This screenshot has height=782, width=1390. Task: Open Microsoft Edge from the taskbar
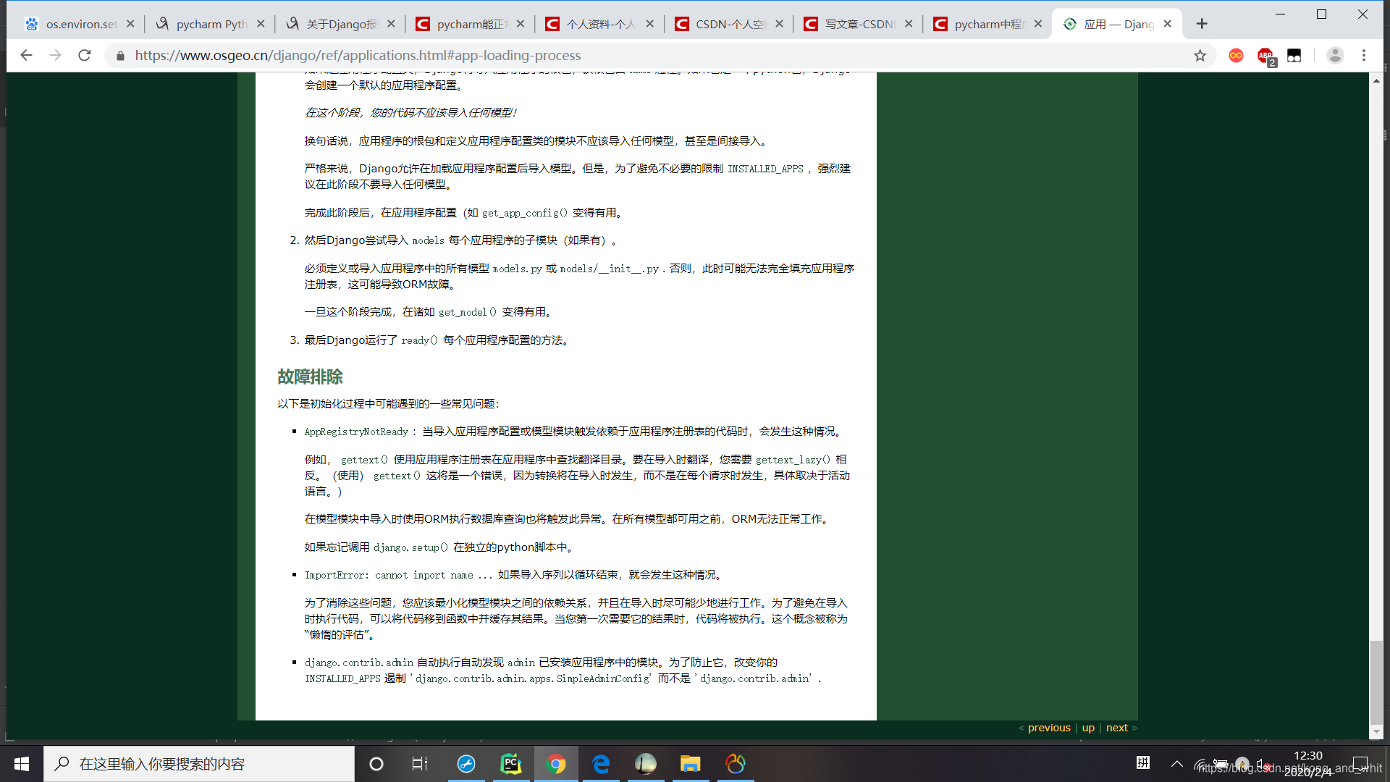coord(601,764)
